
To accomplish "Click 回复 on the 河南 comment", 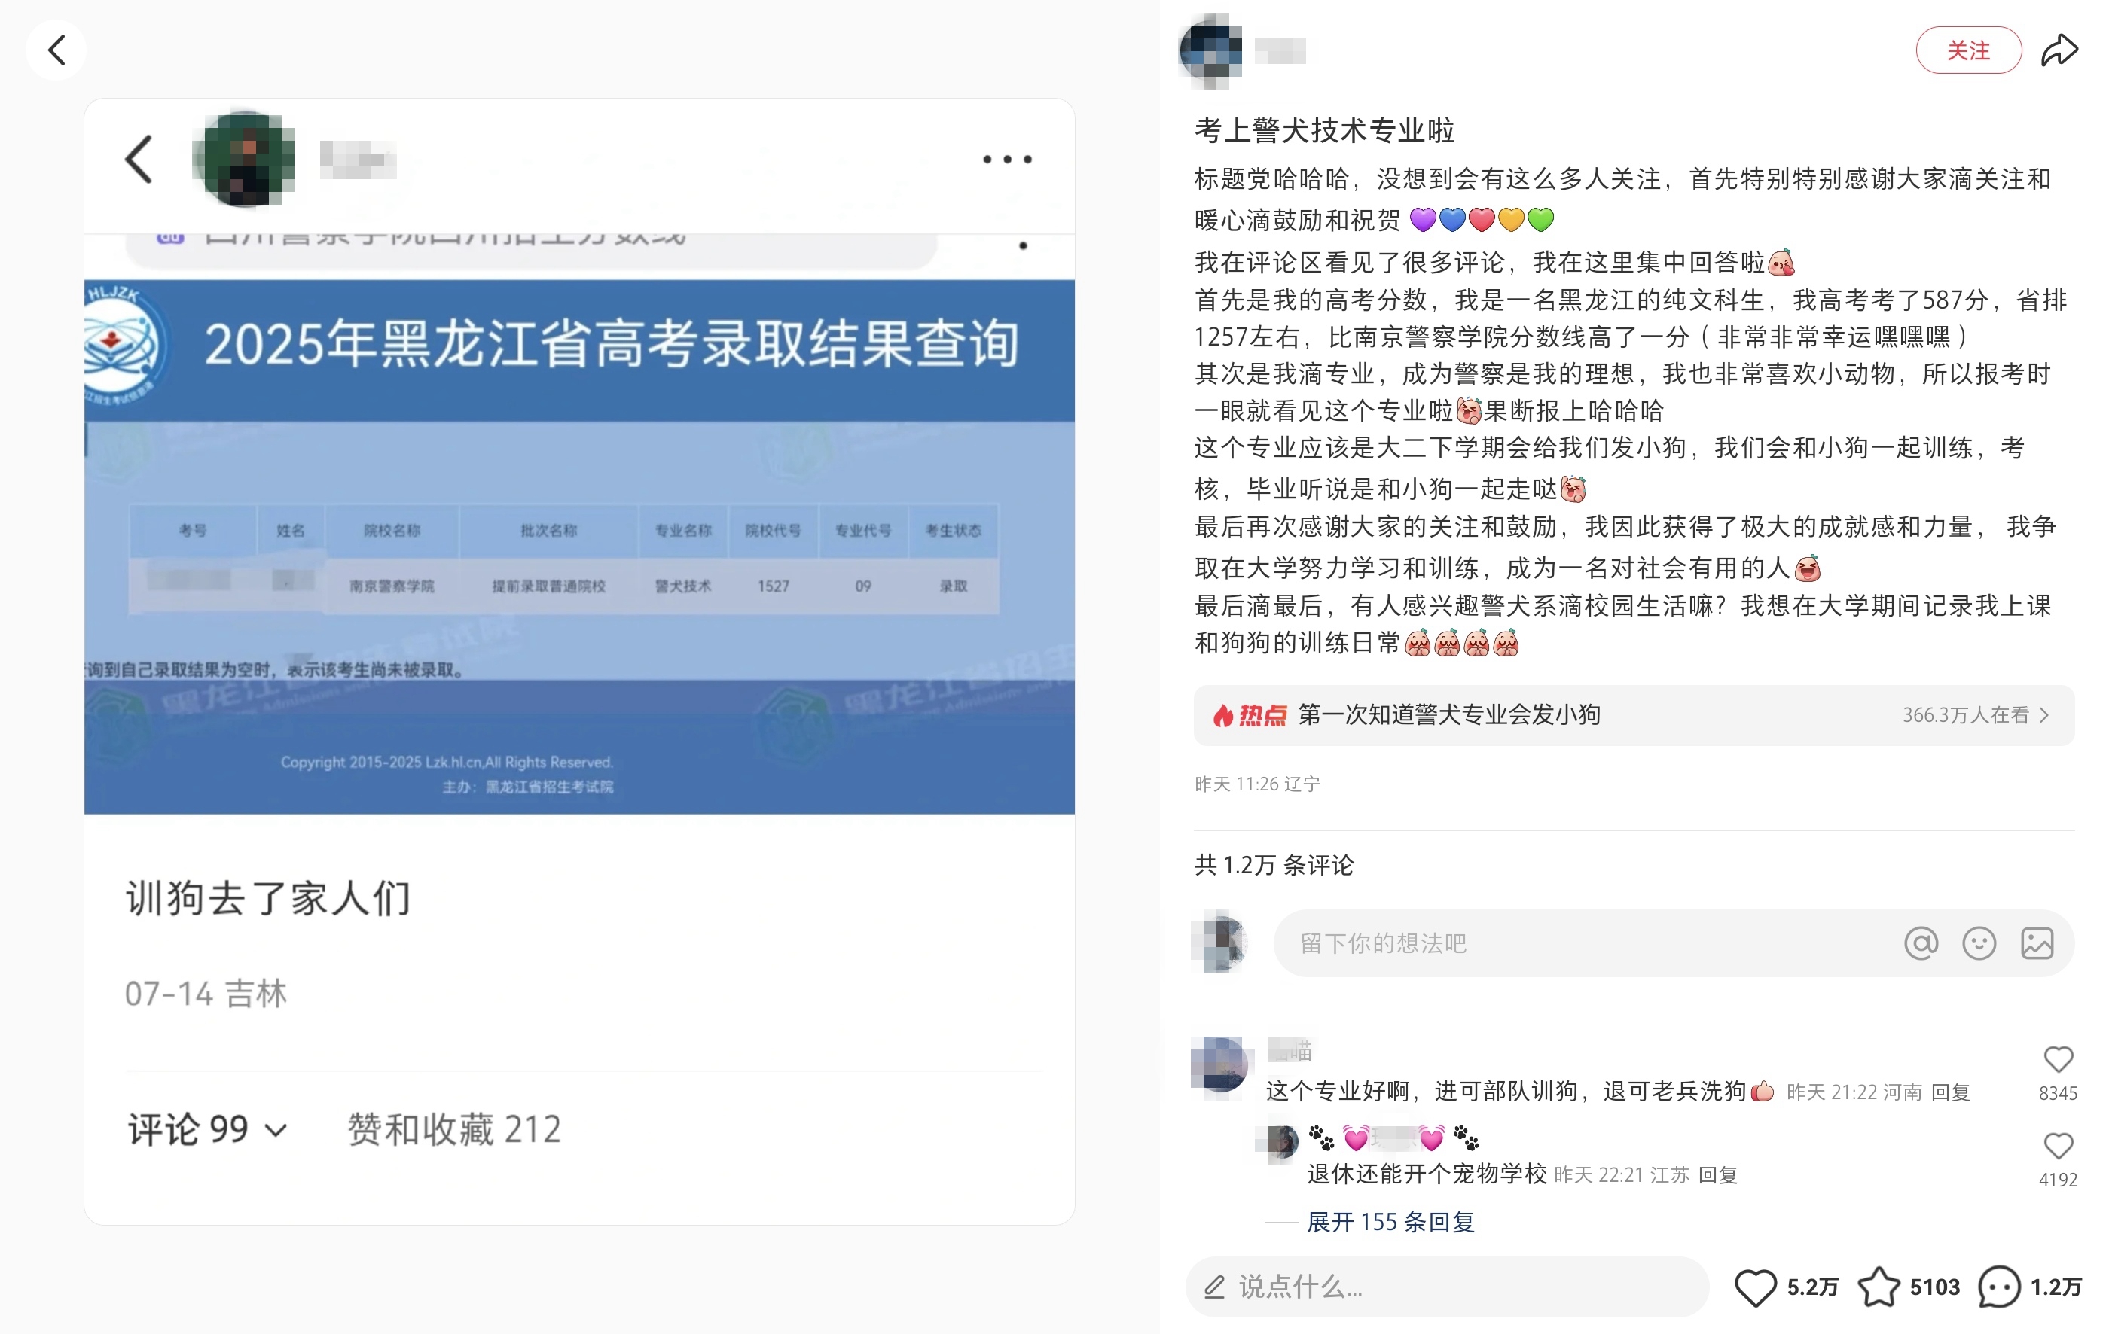I will tap(1949, 1092).
